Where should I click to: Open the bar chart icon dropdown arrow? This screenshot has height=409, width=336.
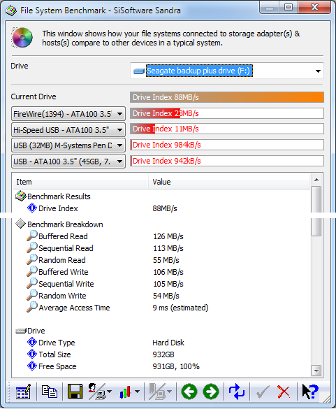[137, 392]
